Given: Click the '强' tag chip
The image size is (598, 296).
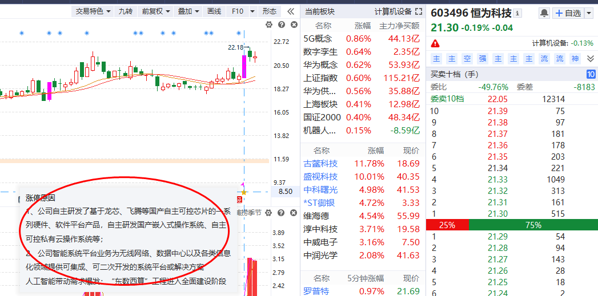Looking at the screenshot, I should coord(483,59).
